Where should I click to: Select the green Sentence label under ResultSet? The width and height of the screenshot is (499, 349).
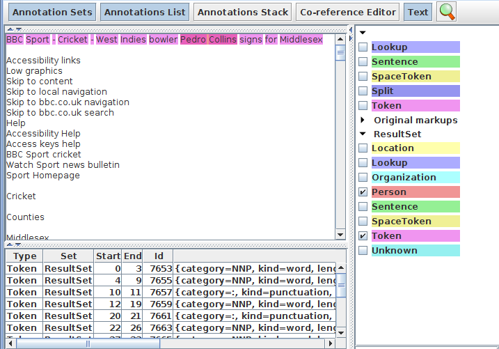[x=414, y=207]
